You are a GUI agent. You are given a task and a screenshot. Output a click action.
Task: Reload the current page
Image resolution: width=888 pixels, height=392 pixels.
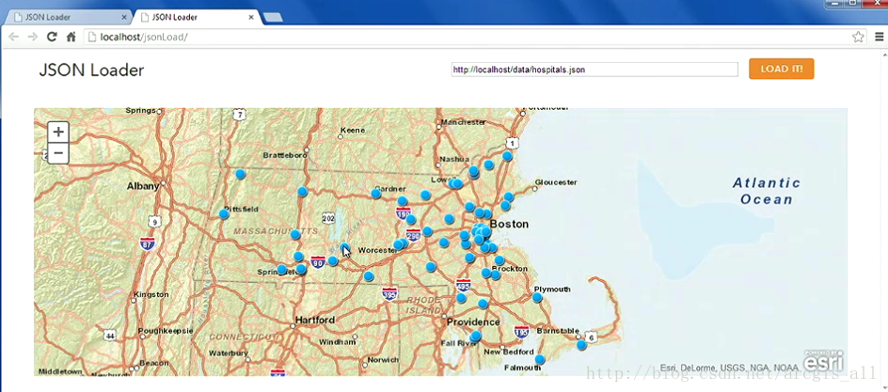[52, 37]
